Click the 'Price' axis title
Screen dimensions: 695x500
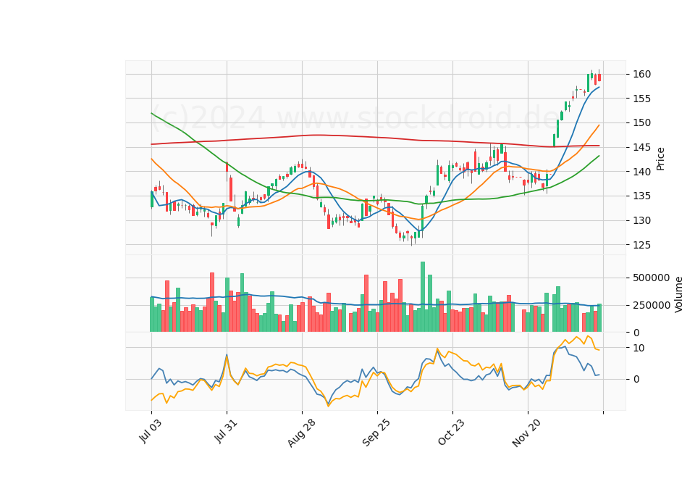(x=660, y=159)
